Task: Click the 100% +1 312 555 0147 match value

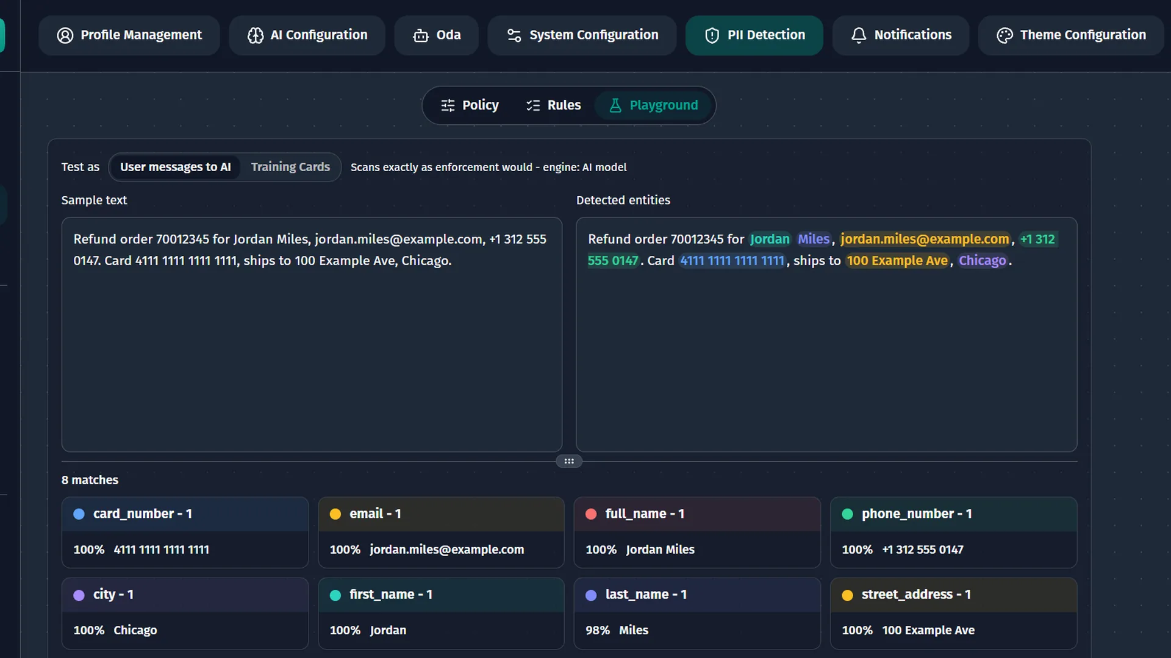Action: click(903, 550)
